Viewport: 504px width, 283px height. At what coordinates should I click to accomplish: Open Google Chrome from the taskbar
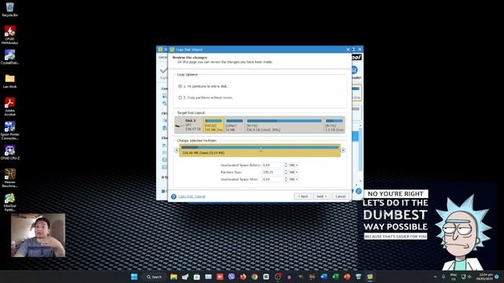pyautogui.click(x=254, y=277)
